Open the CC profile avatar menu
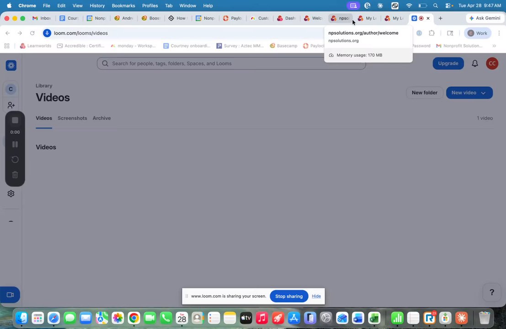This screenshot has height=329, width=506. point(492,64)
